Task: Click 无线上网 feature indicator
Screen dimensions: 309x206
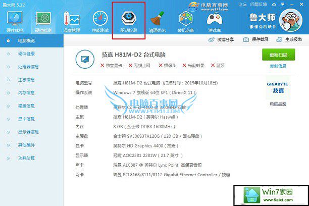Action: pyautogui.click(x=139, y=66)
